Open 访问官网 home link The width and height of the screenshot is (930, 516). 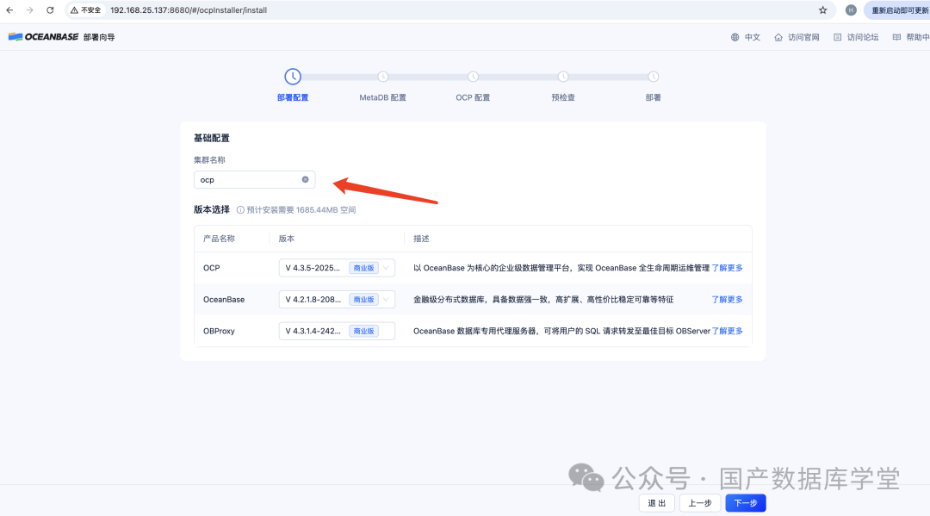tap(797, 37)
